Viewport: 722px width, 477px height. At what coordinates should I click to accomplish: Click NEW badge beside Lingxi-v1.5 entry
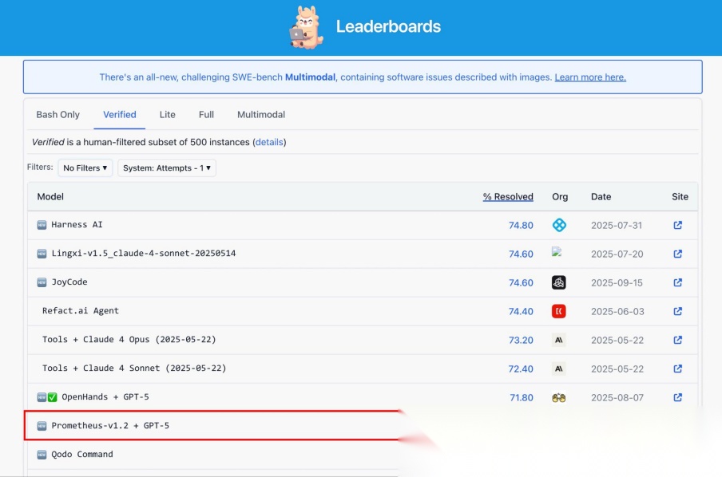(x=42, y=254)
